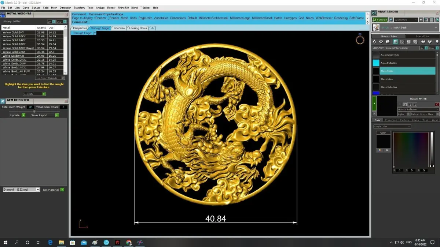The height and width of the screenshot is (247, 440).
Task: Click the Metal Weights scale icon
Action: tap(3, 15)
